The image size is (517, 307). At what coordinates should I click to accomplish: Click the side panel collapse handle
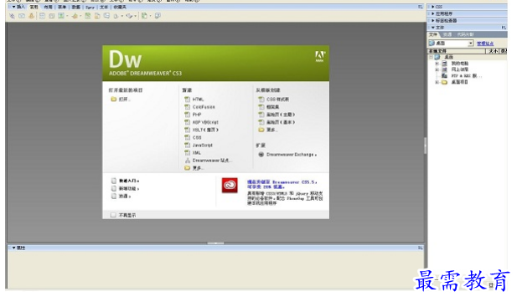pyautogui.click(x=426, y=146)
